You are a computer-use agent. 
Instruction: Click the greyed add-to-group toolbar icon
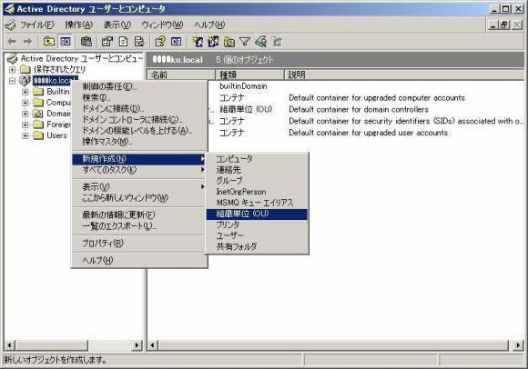(277, 42)
